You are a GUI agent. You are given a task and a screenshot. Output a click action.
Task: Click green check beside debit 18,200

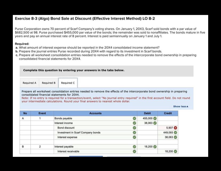[x=155, y=147]
